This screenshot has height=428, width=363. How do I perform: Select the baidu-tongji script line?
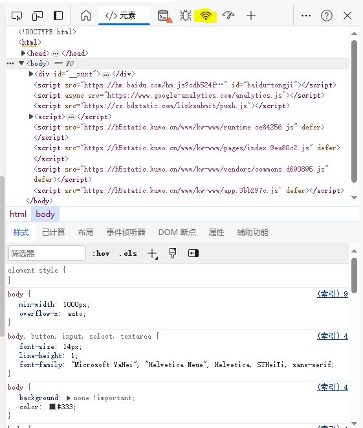pyautogui.click(x=185, y=85)
